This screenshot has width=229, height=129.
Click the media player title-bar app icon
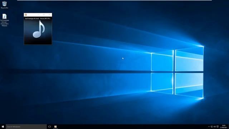pyautogui.click(x=26, y=15)
